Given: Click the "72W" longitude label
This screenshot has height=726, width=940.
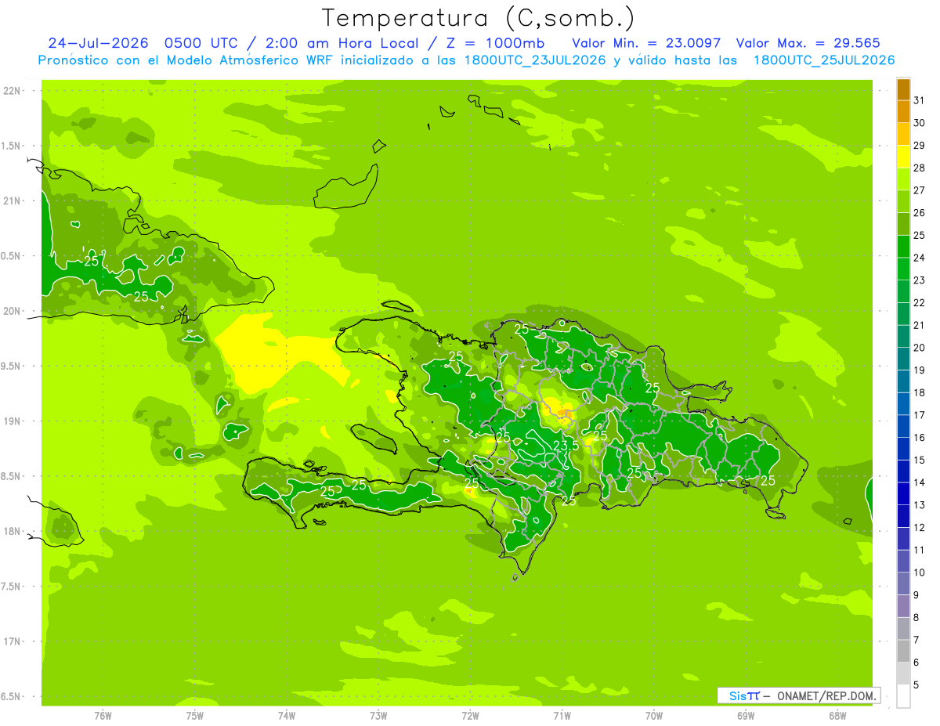Looking at the screenshot, I should coord(470,716).
